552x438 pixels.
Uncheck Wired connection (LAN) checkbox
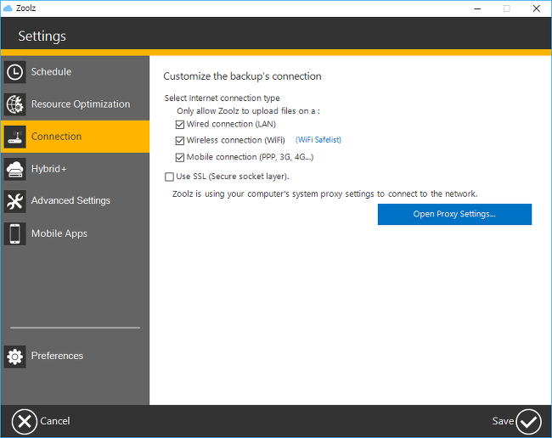[x=180, y=125]
